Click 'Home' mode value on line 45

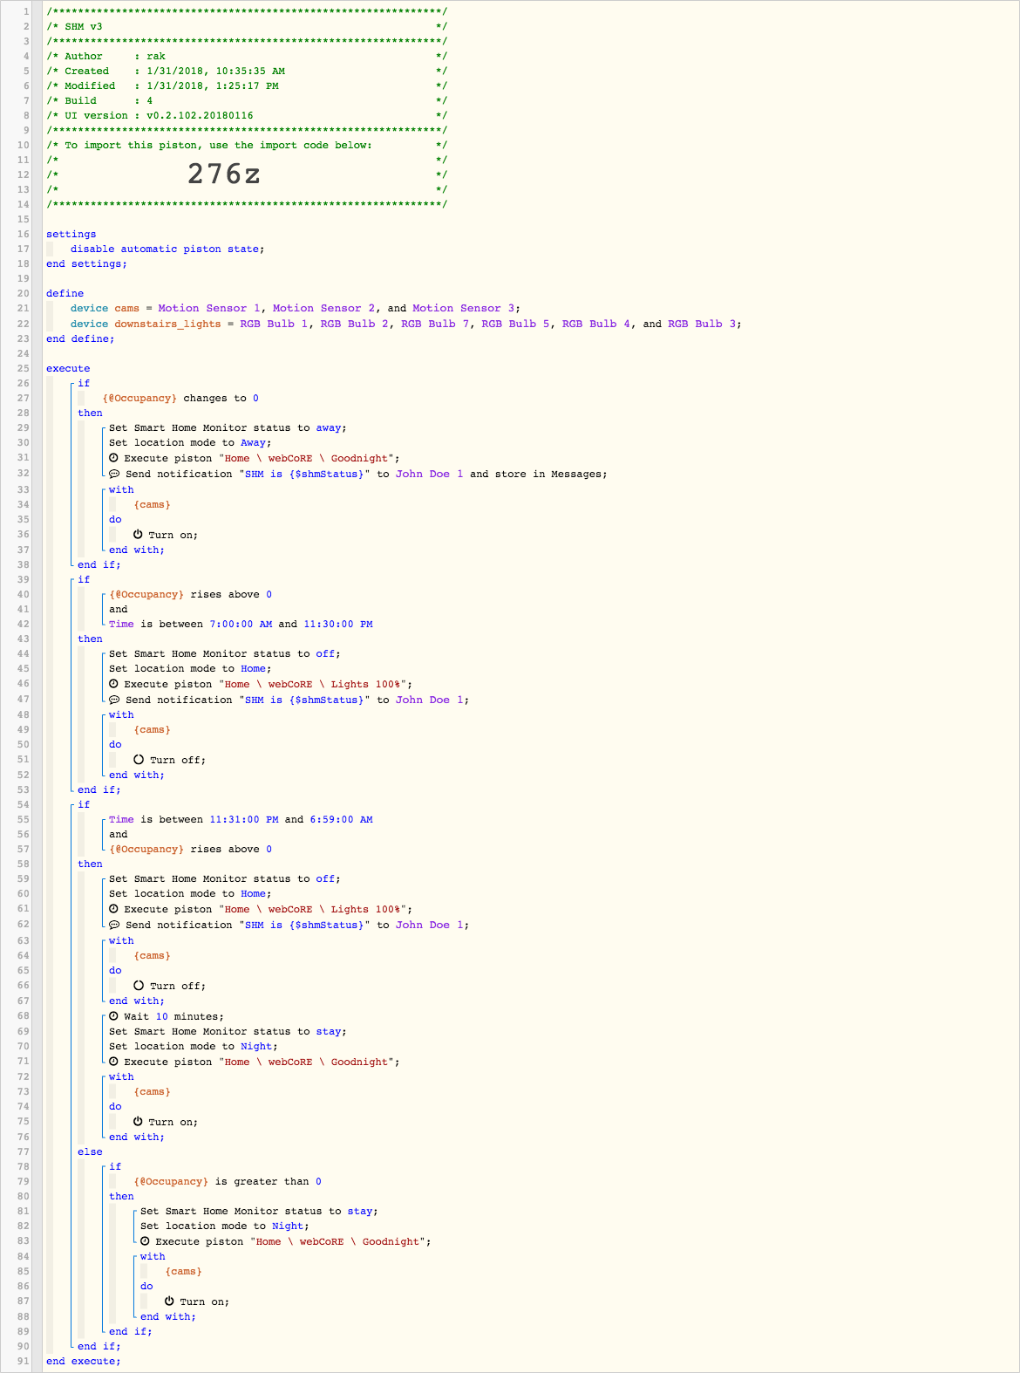click(x=254, y=668)
